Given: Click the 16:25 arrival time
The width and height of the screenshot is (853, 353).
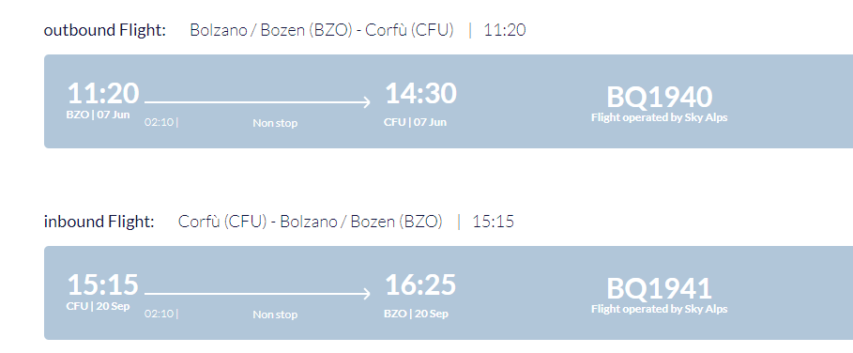Looking at the screenshot, I should 420,284.
